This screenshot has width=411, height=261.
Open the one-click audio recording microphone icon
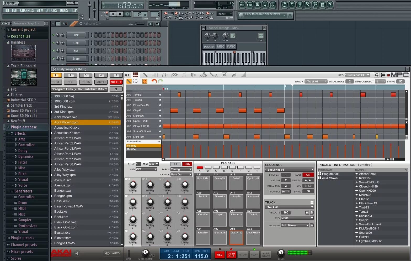click(x=315, y=4)
